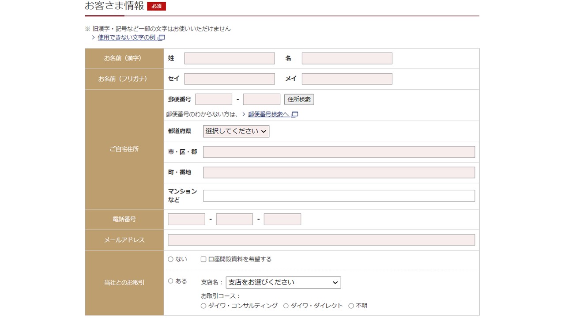This screenshot has height=318, width=565.
Task: Select the ない radio button
Action: (171, 259)
